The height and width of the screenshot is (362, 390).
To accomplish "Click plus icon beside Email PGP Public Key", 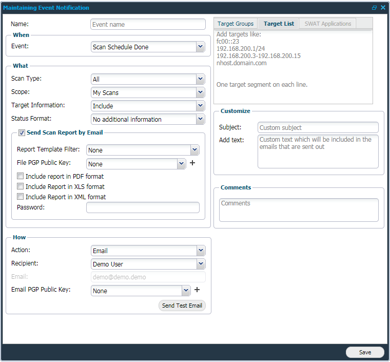I will (x=197, y=290).
